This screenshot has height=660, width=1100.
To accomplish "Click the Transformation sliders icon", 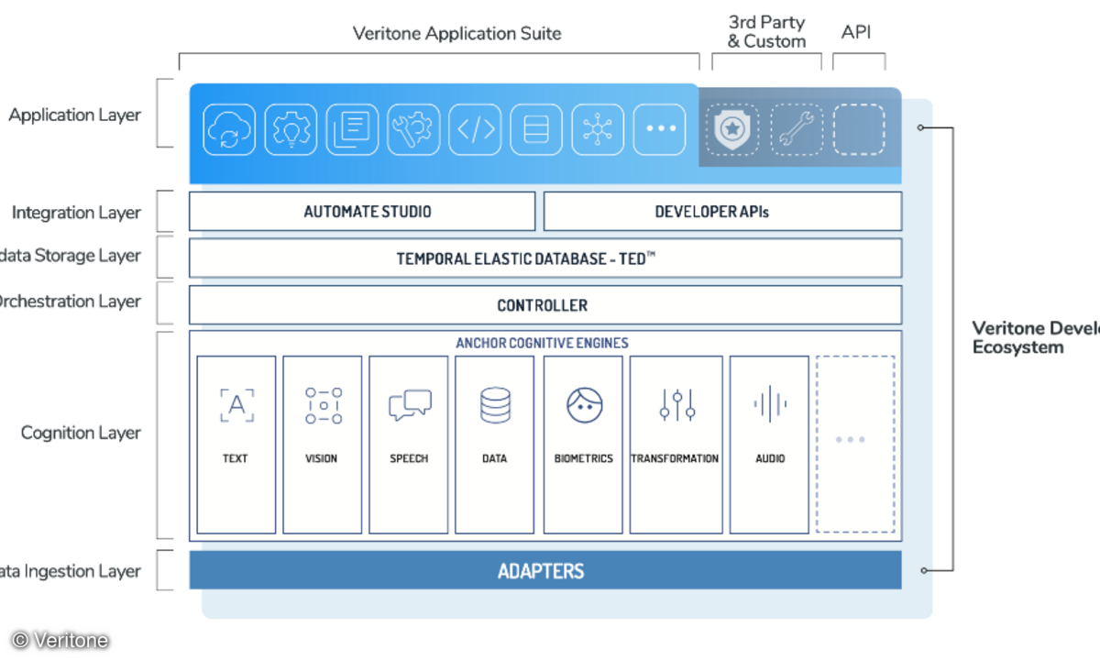I will [x=677, y=405].
